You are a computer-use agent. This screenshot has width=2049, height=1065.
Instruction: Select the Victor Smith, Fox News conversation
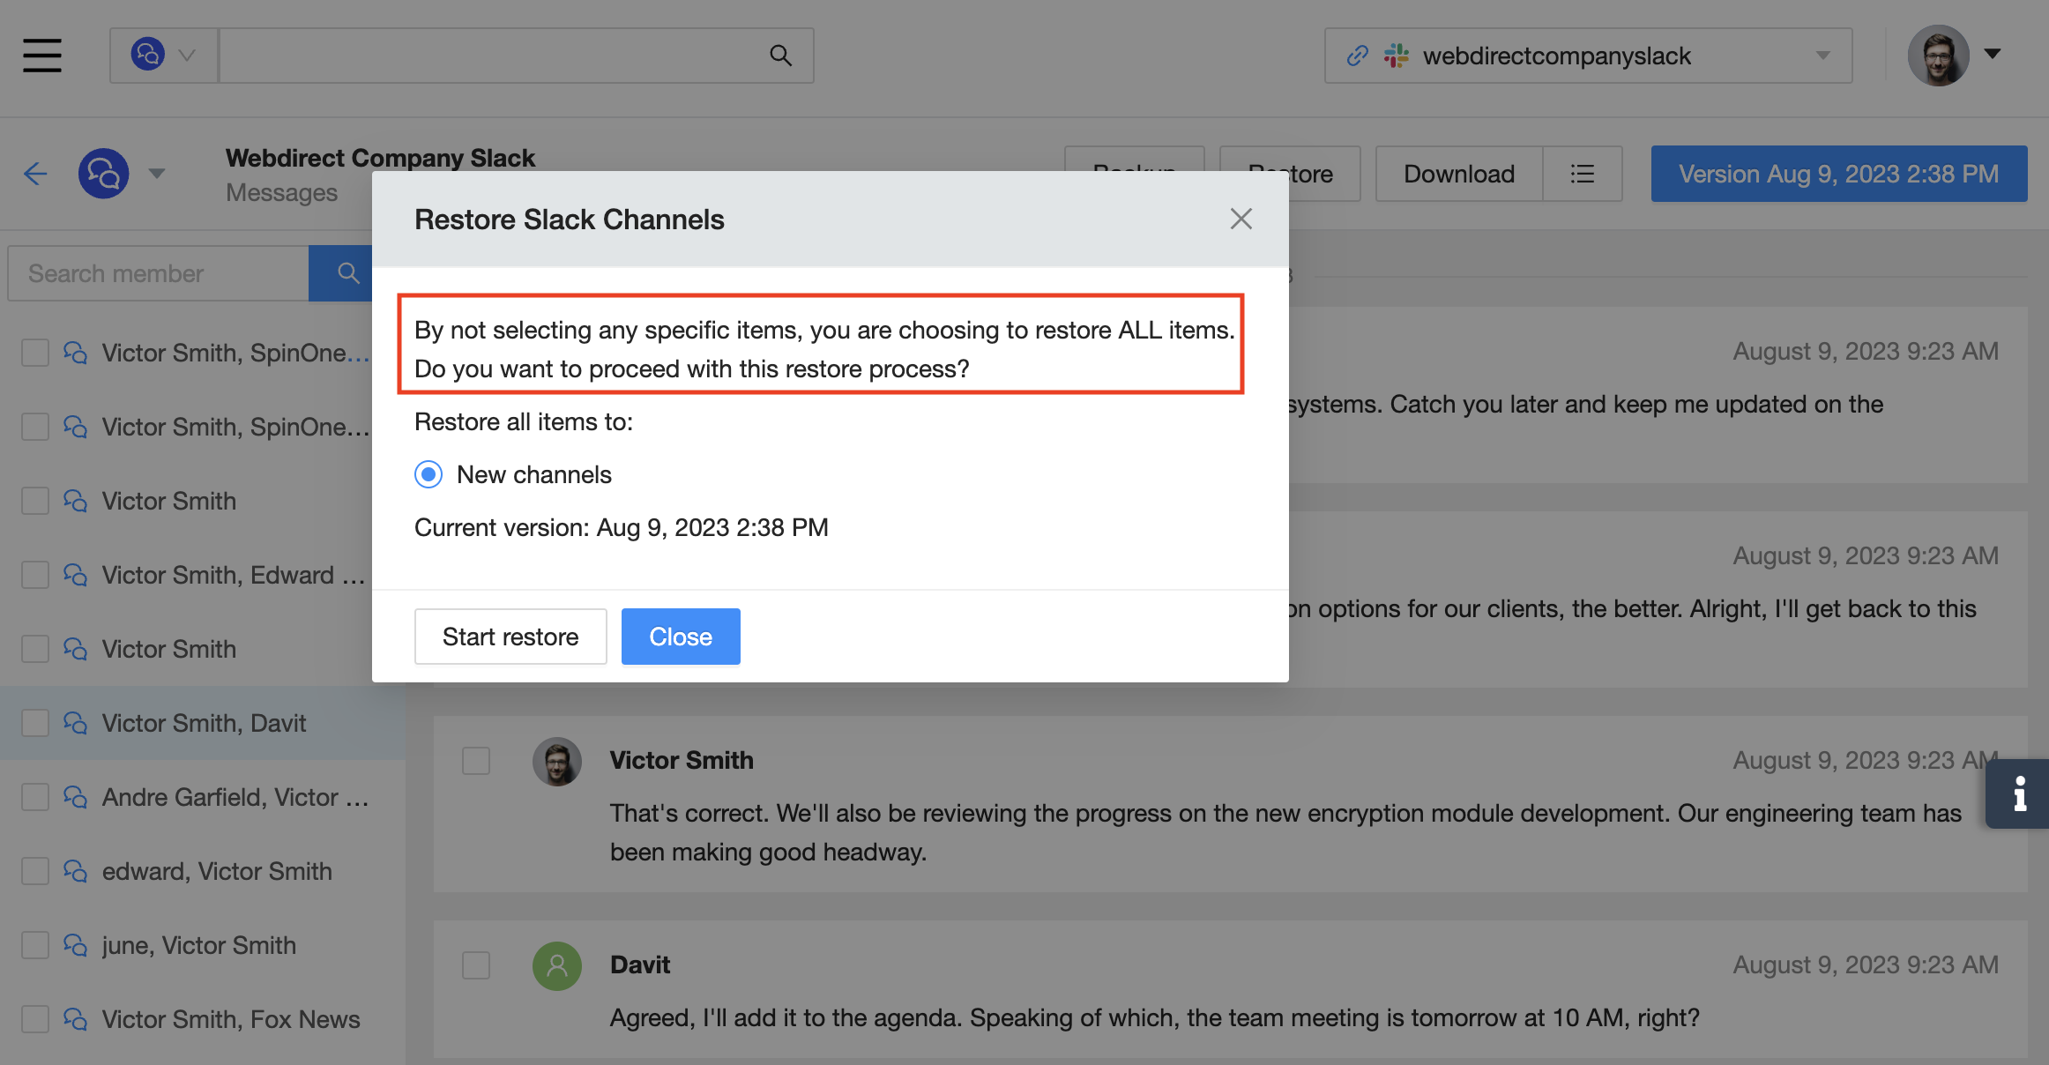coord(230,1019)
